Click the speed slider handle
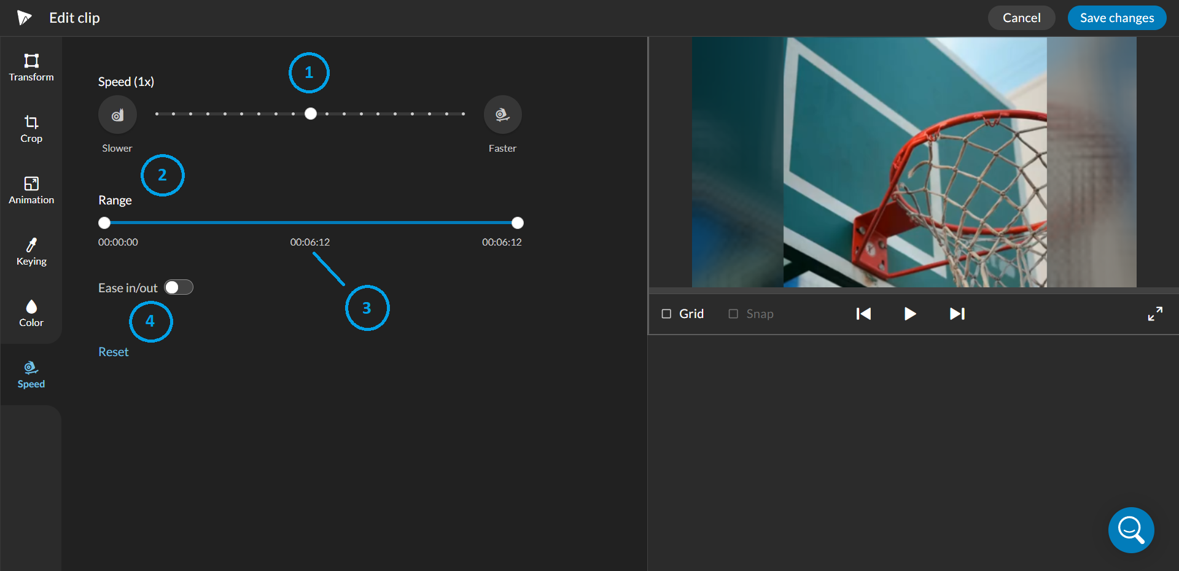This screenshot has height=571, width=1179. click(311, 114)
